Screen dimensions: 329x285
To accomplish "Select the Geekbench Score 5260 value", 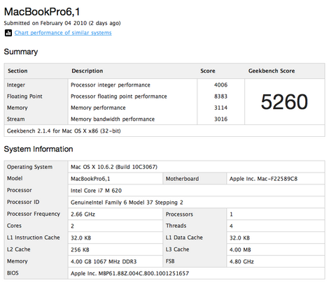I will point(284,102).
